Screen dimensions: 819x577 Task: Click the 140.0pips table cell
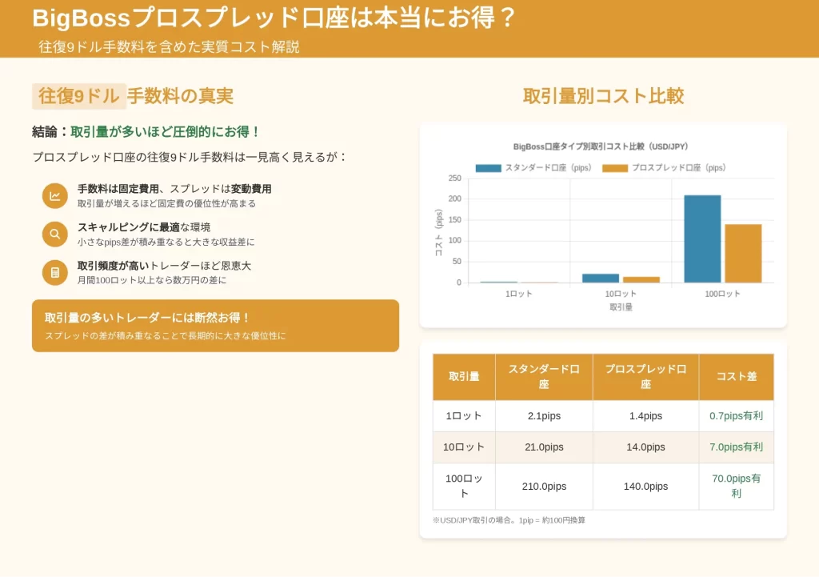point(645,486)
